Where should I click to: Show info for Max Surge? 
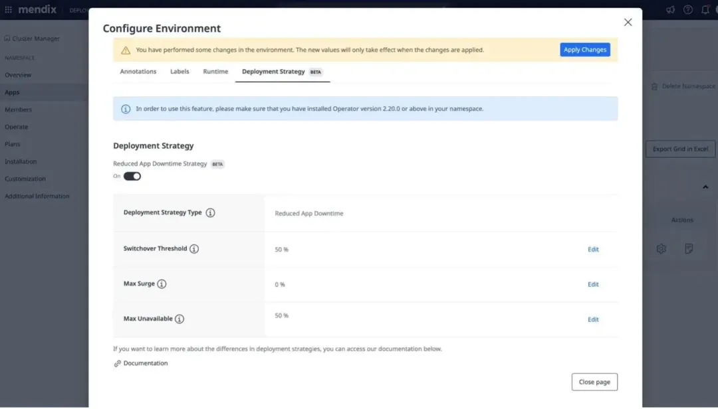(x=162, y=284)
